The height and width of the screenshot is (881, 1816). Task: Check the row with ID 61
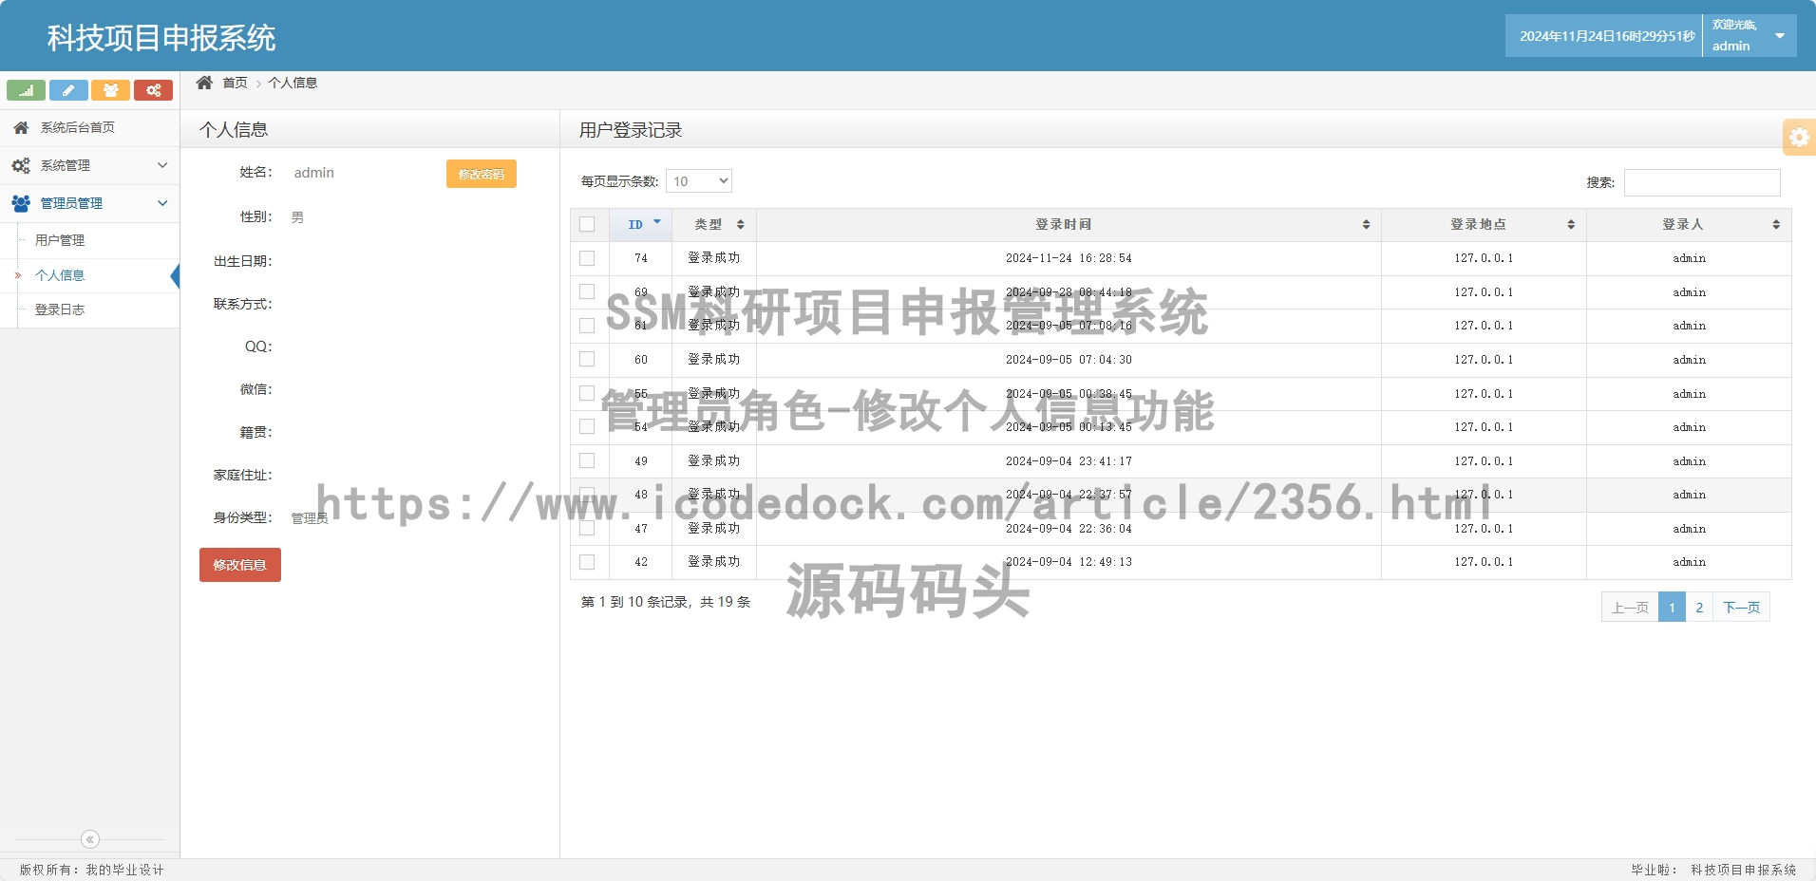[x=587, y=326]
